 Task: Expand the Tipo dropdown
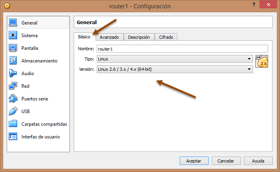click(x=175, y=59)
